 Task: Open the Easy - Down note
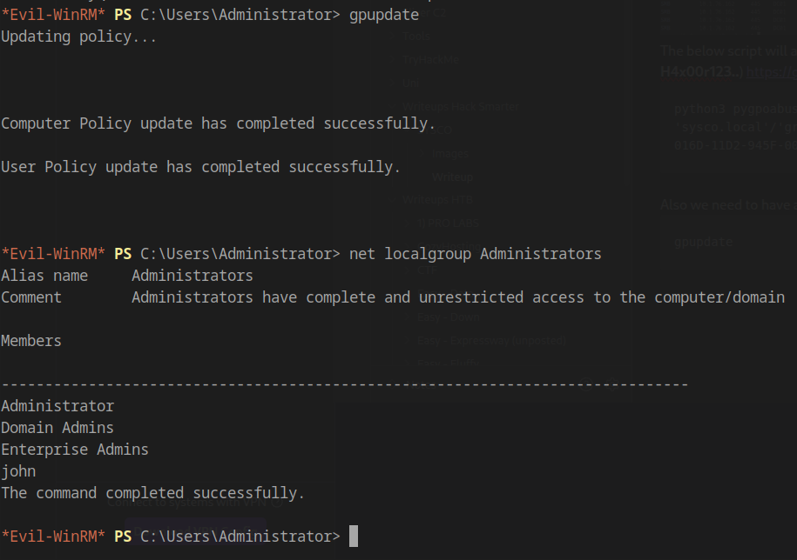tap(448, 317)
